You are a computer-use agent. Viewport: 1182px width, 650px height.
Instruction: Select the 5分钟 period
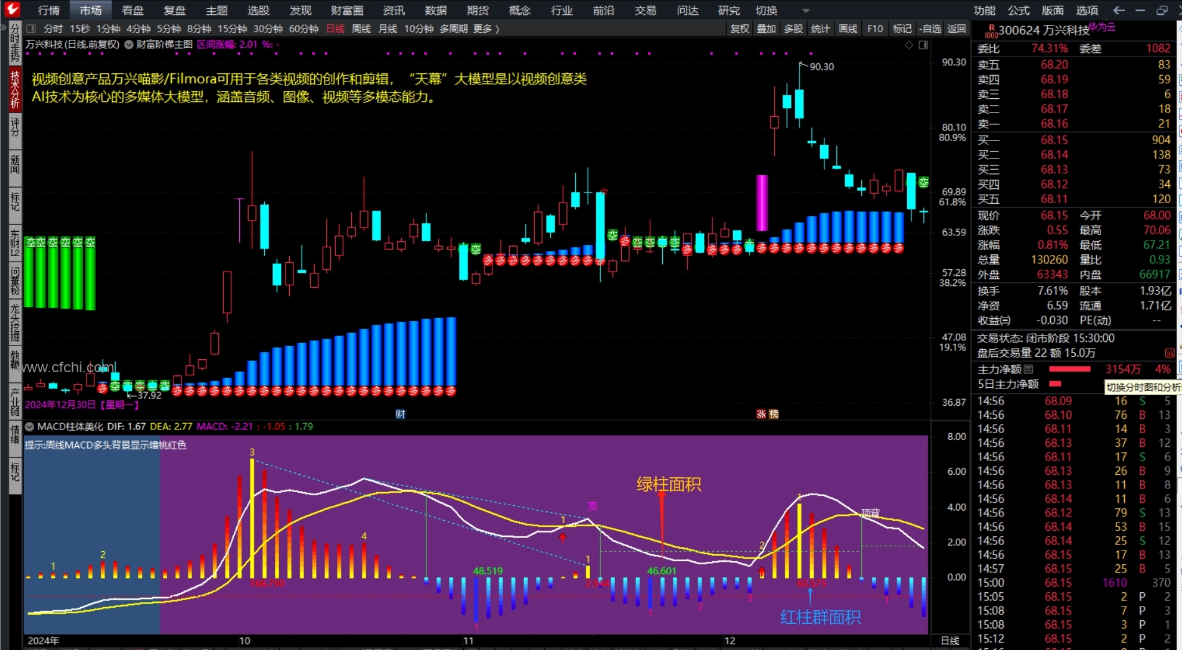pyautogui.click(x=169, y=29)
